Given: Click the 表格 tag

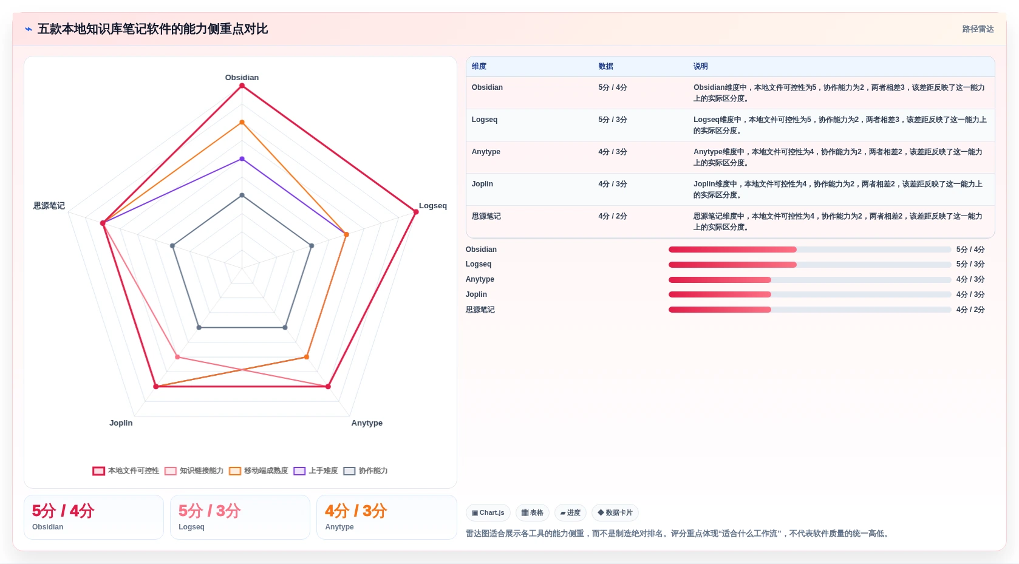Looking at the screenshot, I should [533, 513].
